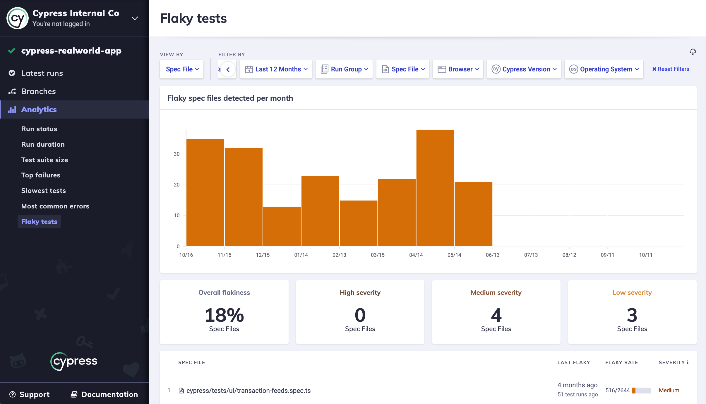Open the View By Spec File dropdown

[x=182, y=69]
